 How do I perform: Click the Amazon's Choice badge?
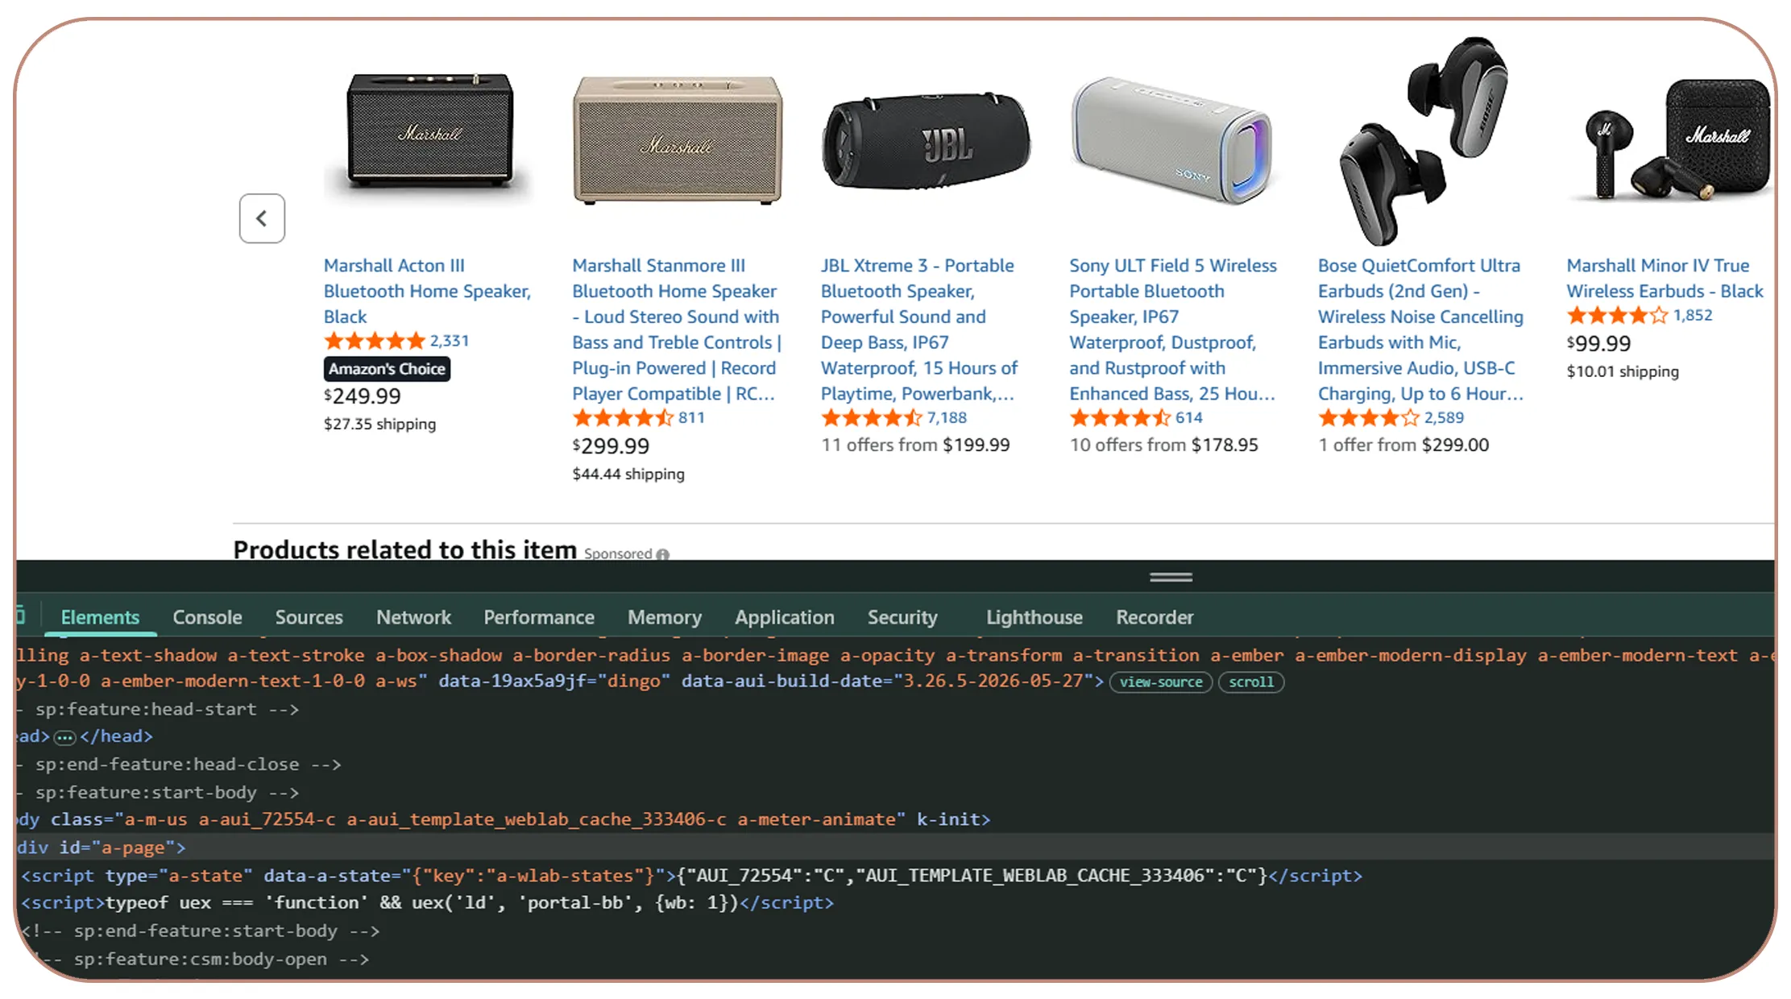(x=388, y=369)
